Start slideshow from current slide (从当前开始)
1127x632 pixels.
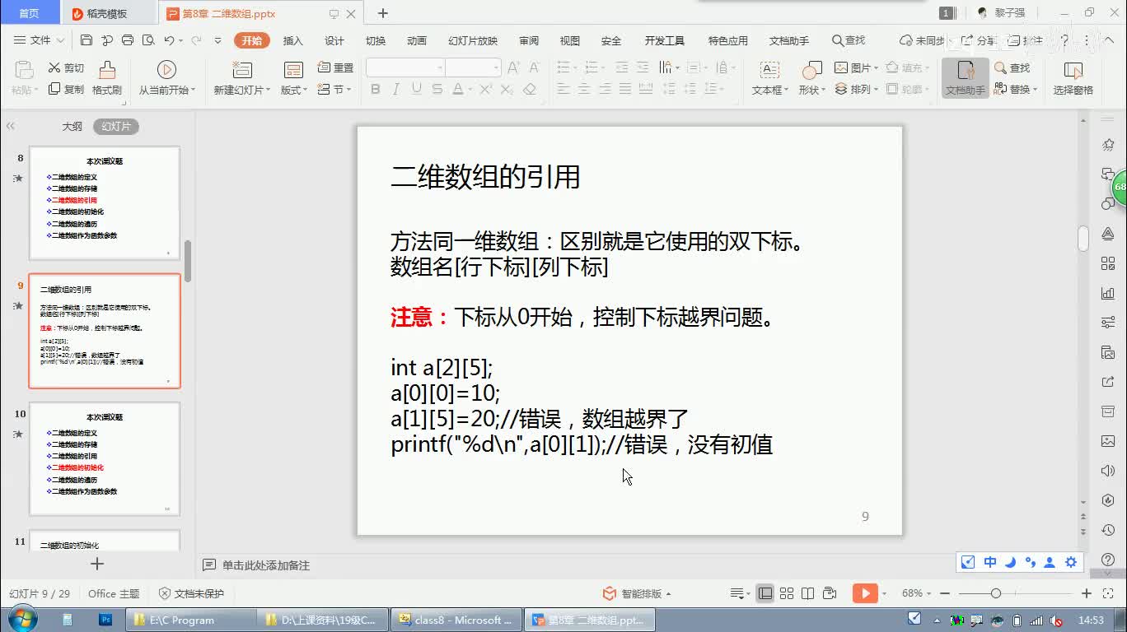point(166,71)
